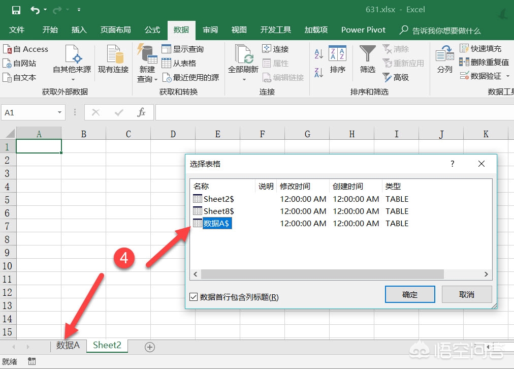This screenshot has height=369, width=514.
Task: Switch to Page Layout (页面布局) tab
Action: click(x=115, y=30)
